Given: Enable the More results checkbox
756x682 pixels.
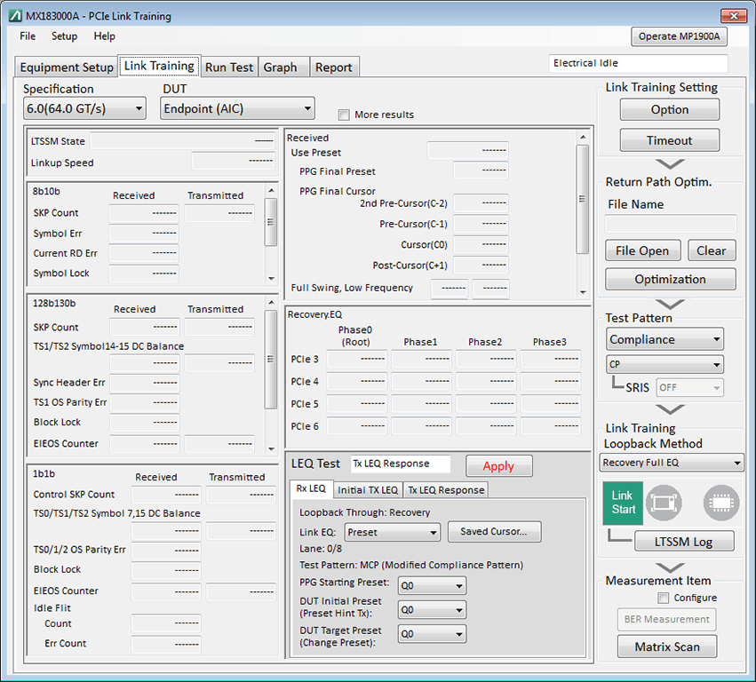Looking at the screenshot, I should 344,115.
